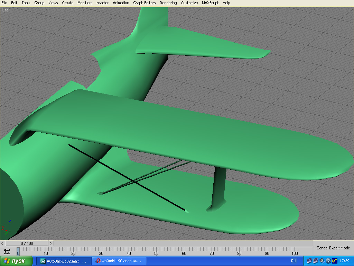The width and height of the screenshot is (354, 266).
Task: Open the Windows пуск start button
Action: tap(16, 261)
